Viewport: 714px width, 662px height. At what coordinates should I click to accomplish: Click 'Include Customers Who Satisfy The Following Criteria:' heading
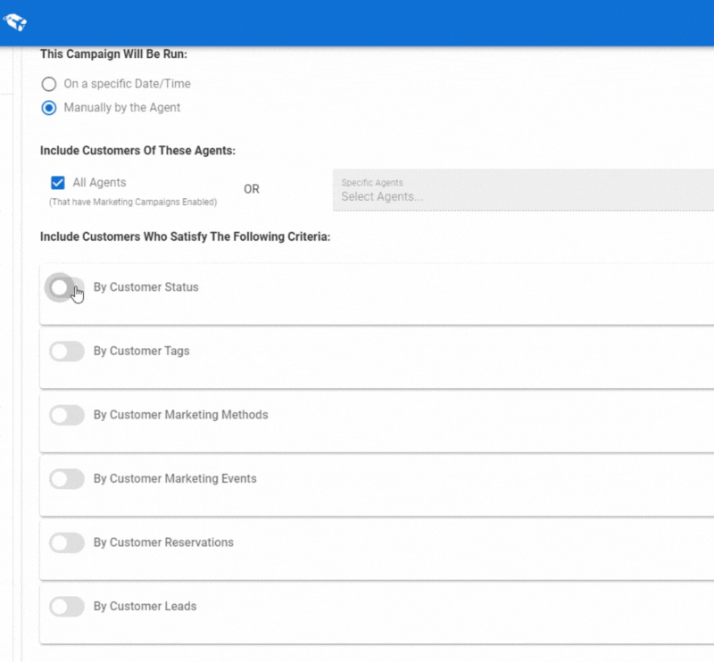point(185,236)
